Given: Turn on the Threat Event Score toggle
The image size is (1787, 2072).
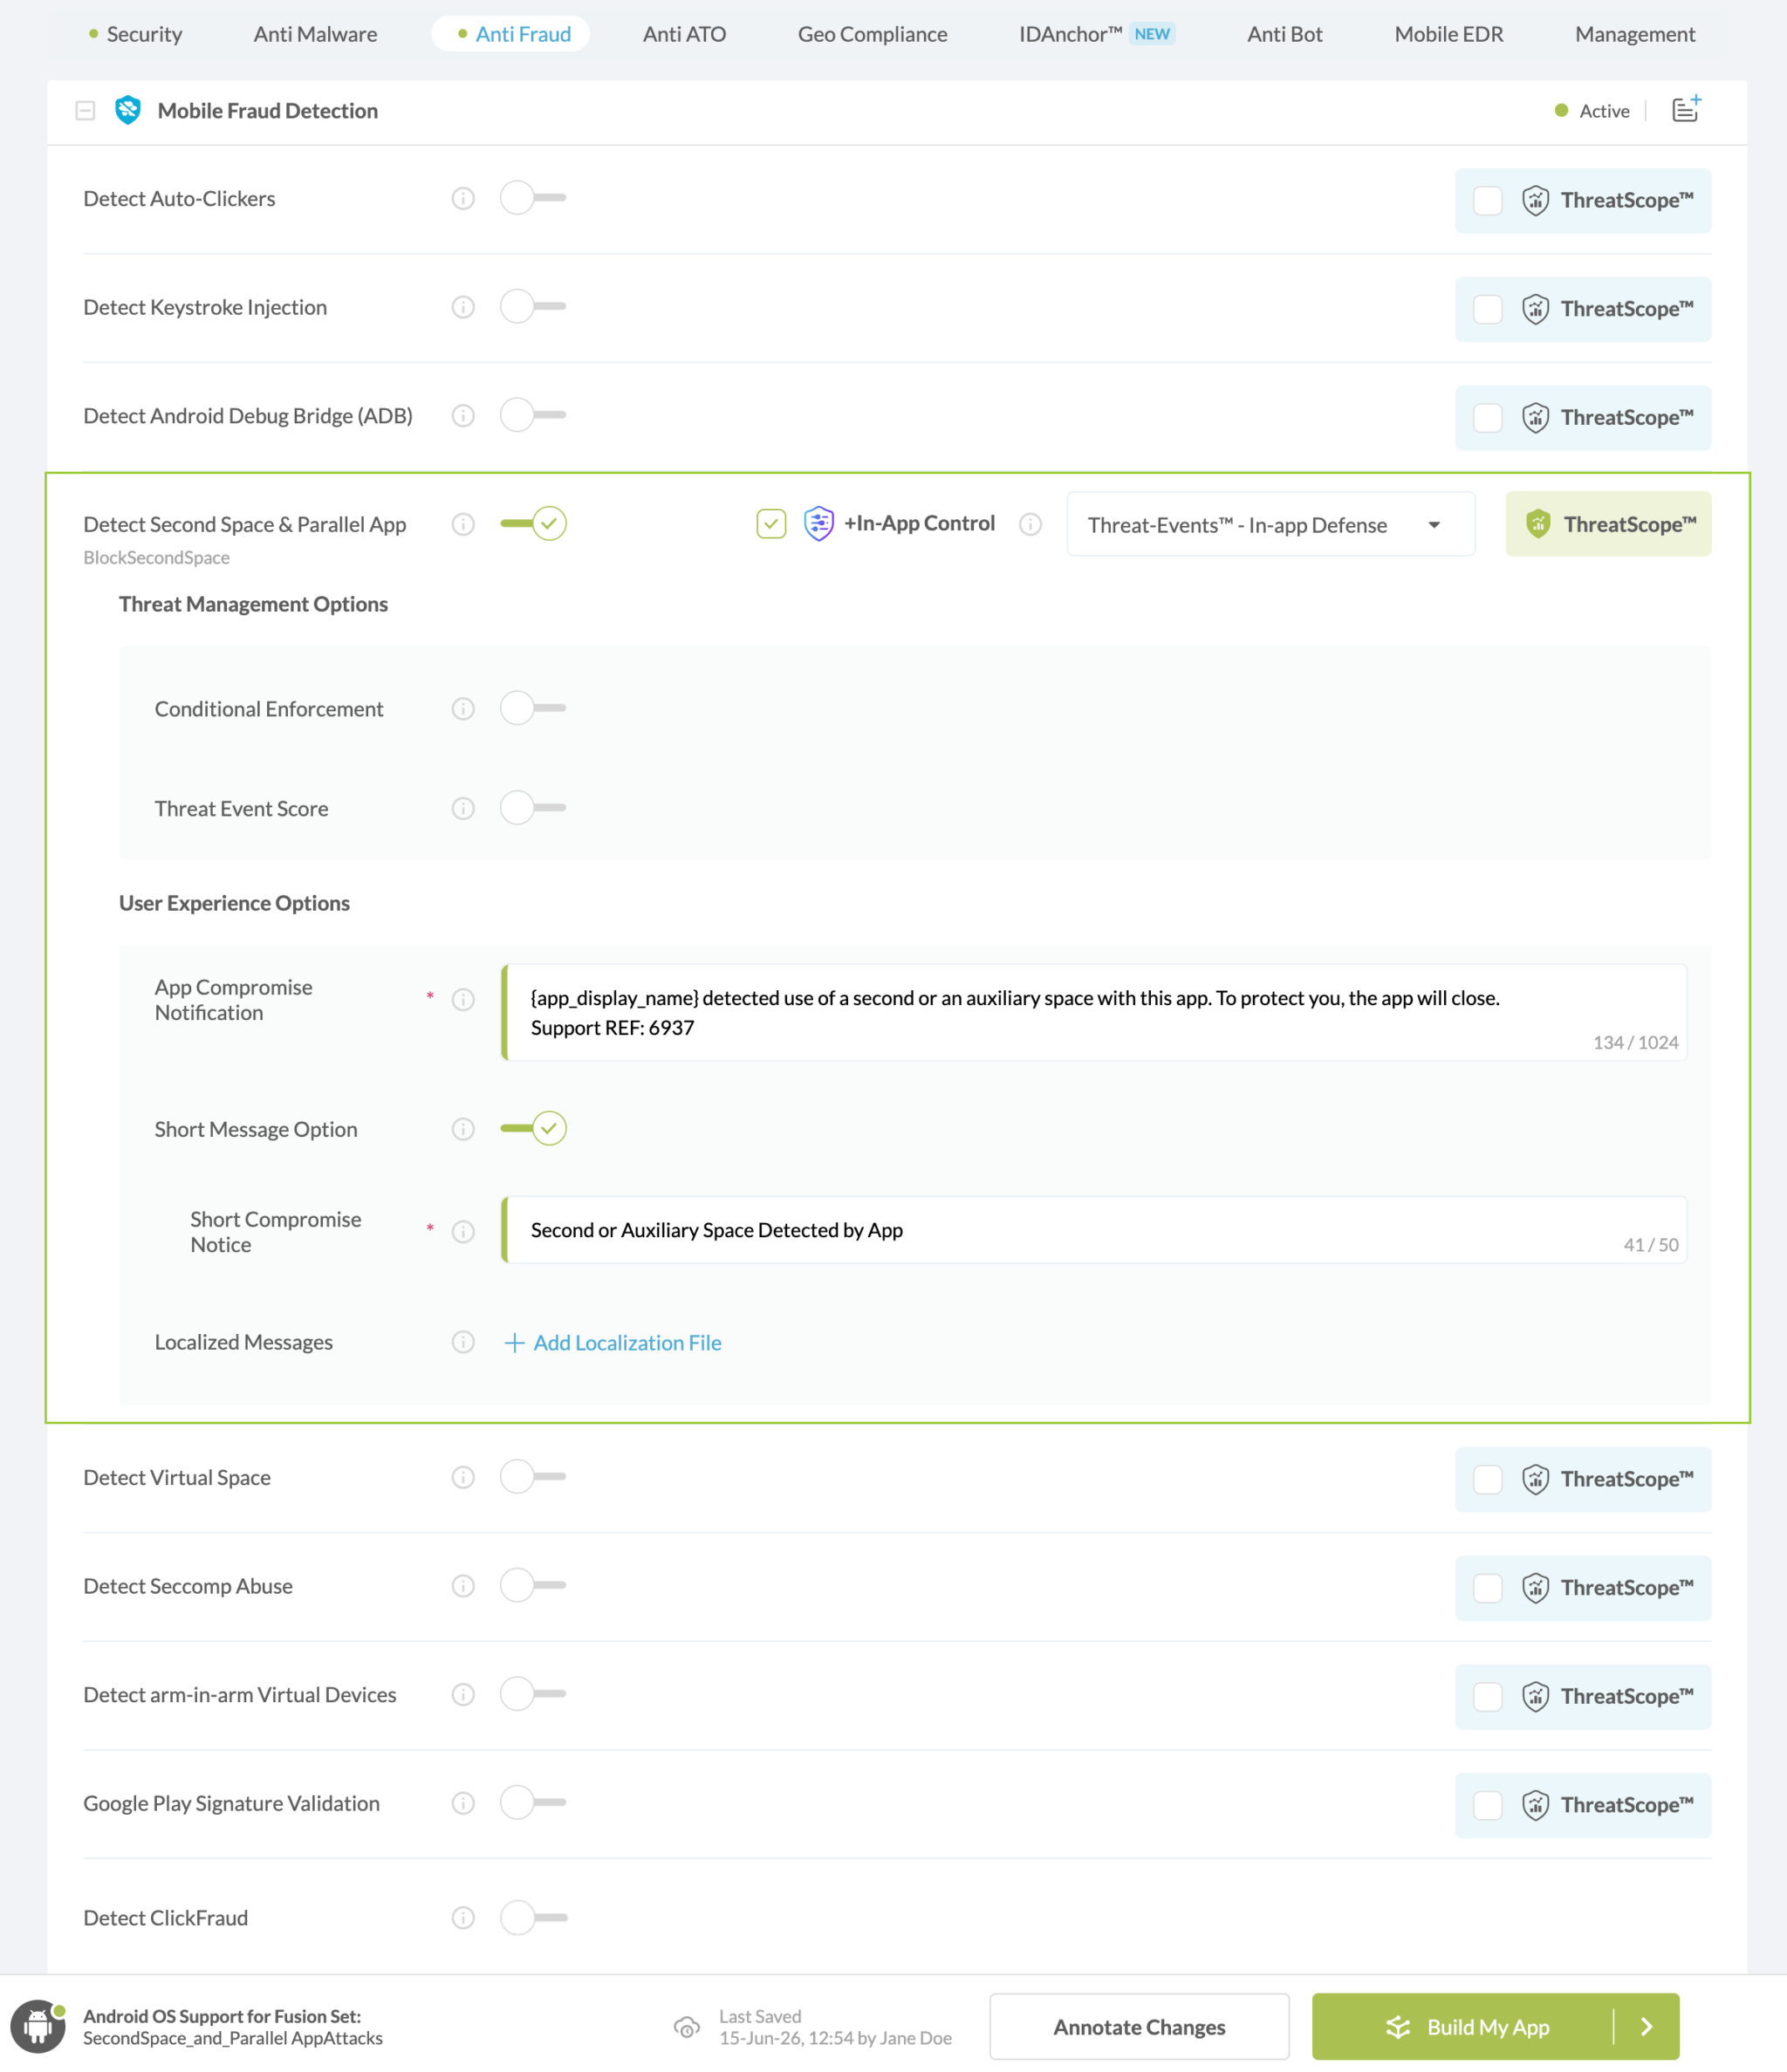Looking at the screenshot, I should click(533, 808).
